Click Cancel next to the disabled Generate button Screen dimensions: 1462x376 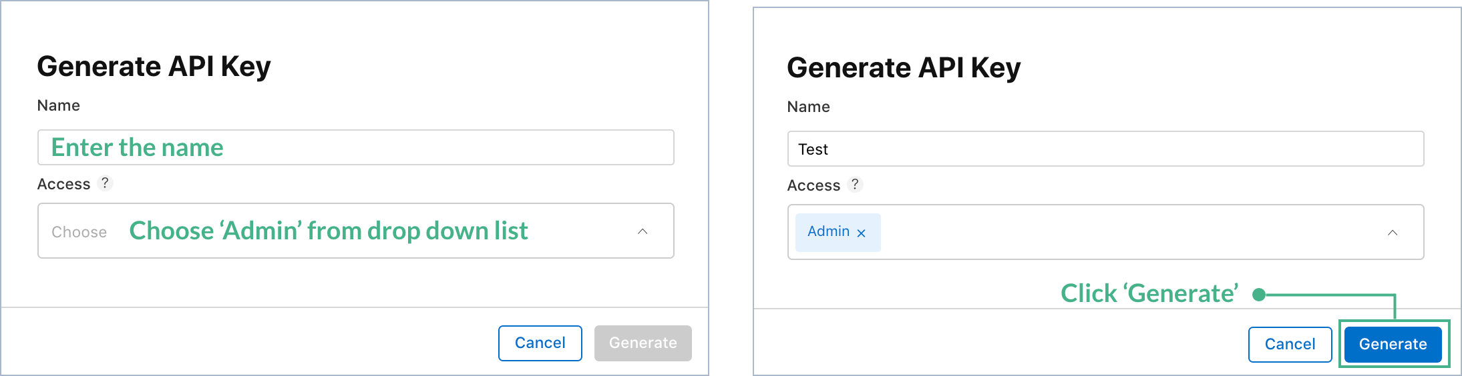[x=540, y=343]
